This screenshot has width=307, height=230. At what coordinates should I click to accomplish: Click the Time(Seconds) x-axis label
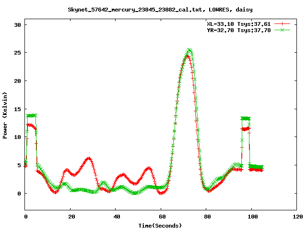160,226
